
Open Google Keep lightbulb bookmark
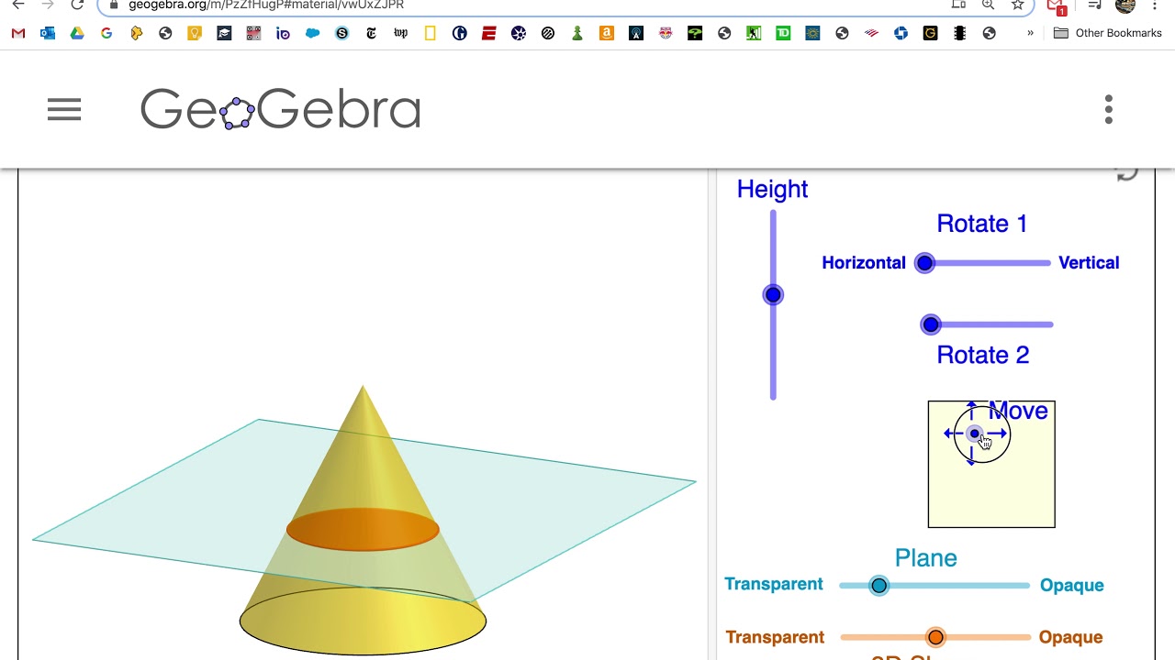click(x=195, y=33)
